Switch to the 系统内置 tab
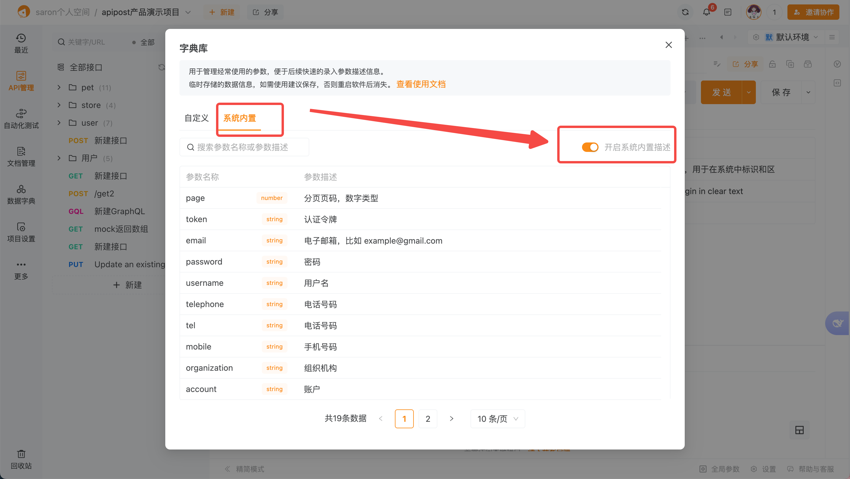The width and height of the screenshot is (850, 479). tap(240, 118)
